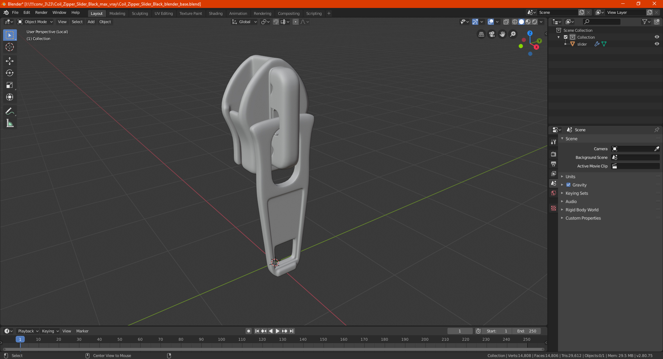663x359 pixels.
Task: Open the File menu
Action: [x=15, y=12]
